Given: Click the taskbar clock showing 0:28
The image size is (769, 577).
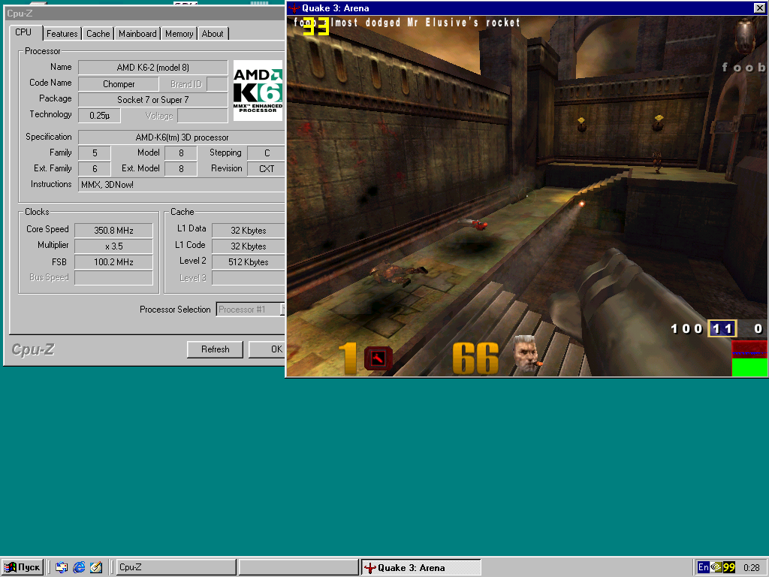Looking at the screenshot, I should point(751,568).
